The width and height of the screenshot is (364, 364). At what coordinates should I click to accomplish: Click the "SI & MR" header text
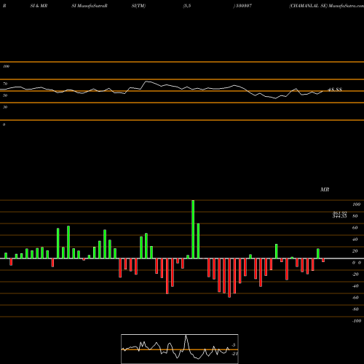click(39, 6)
